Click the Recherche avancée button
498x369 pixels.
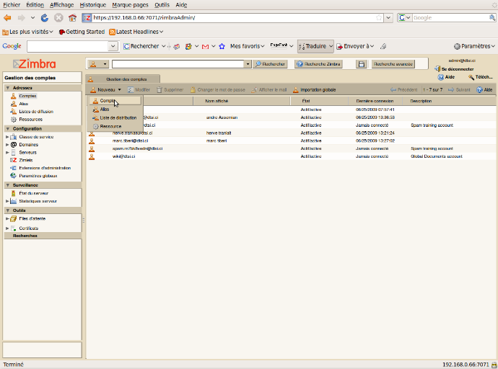tap(393, 64)
